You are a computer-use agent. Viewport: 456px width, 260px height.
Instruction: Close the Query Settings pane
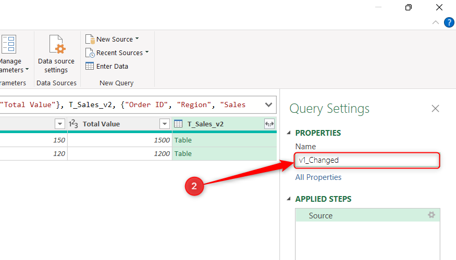point(435,109)
